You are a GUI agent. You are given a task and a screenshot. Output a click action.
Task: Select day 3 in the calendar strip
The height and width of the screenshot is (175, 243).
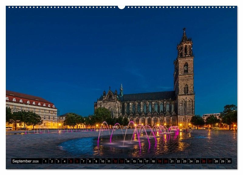[58, 161]
